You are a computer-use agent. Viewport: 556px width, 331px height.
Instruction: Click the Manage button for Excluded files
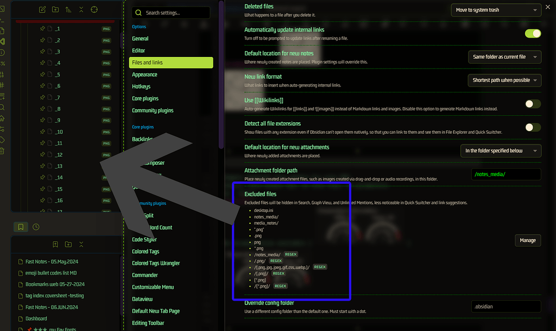[x=527, y=240]
